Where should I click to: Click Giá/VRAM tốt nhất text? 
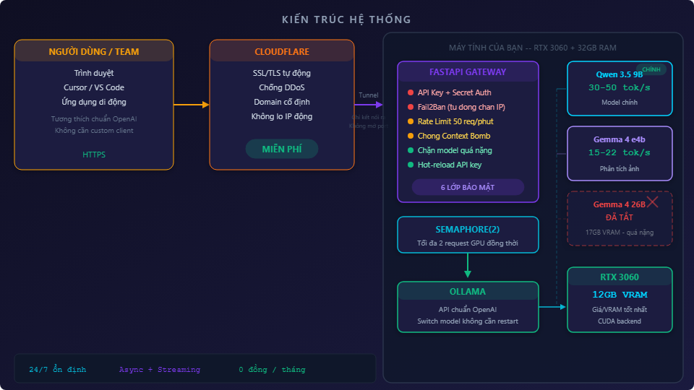tap(620, 310)
